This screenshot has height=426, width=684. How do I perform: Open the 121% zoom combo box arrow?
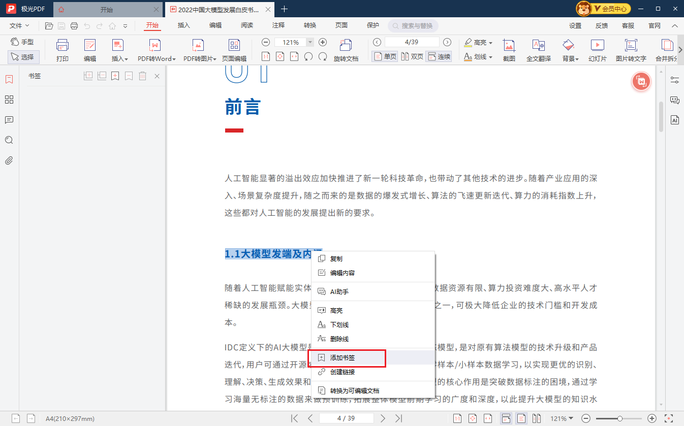click(x=310, y=42)
